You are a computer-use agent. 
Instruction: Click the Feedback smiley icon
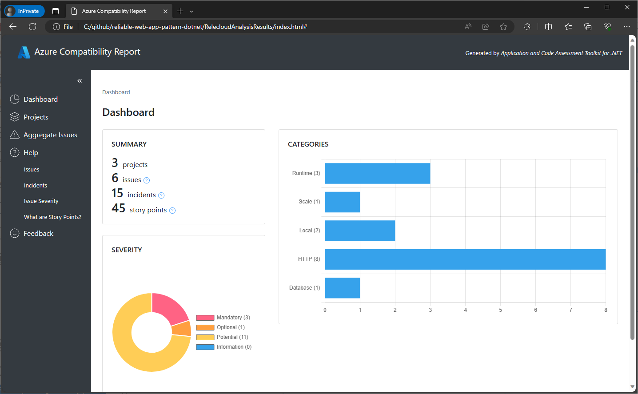[x=14, y=233]
